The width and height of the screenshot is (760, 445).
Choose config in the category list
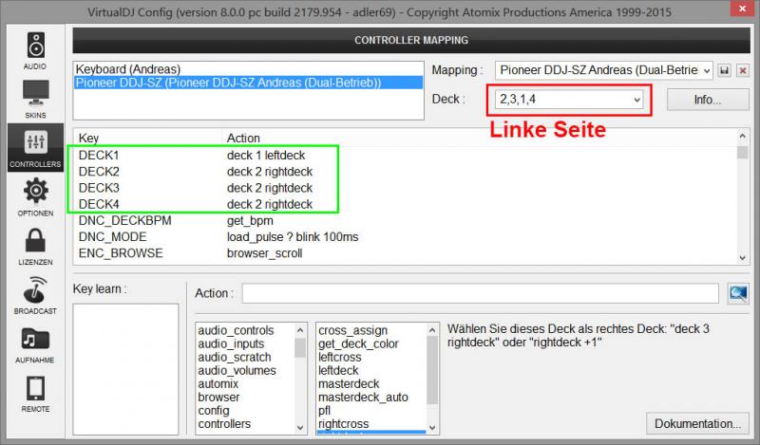[213, 411]
